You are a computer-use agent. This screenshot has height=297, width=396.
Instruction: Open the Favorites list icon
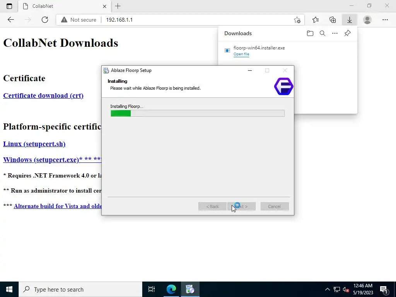coord(316,20)
